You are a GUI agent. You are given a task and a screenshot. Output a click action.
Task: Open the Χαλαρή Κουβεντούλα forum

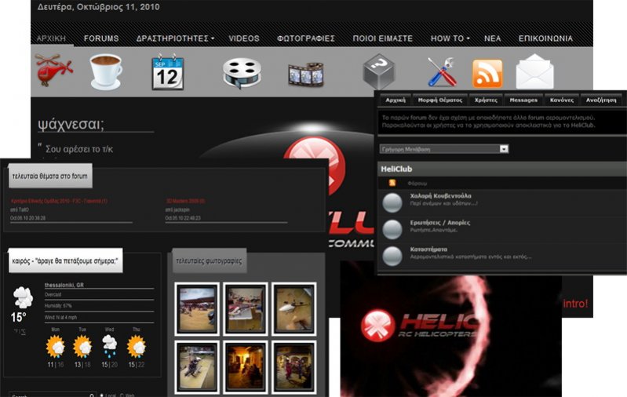[x=441, y=196]
